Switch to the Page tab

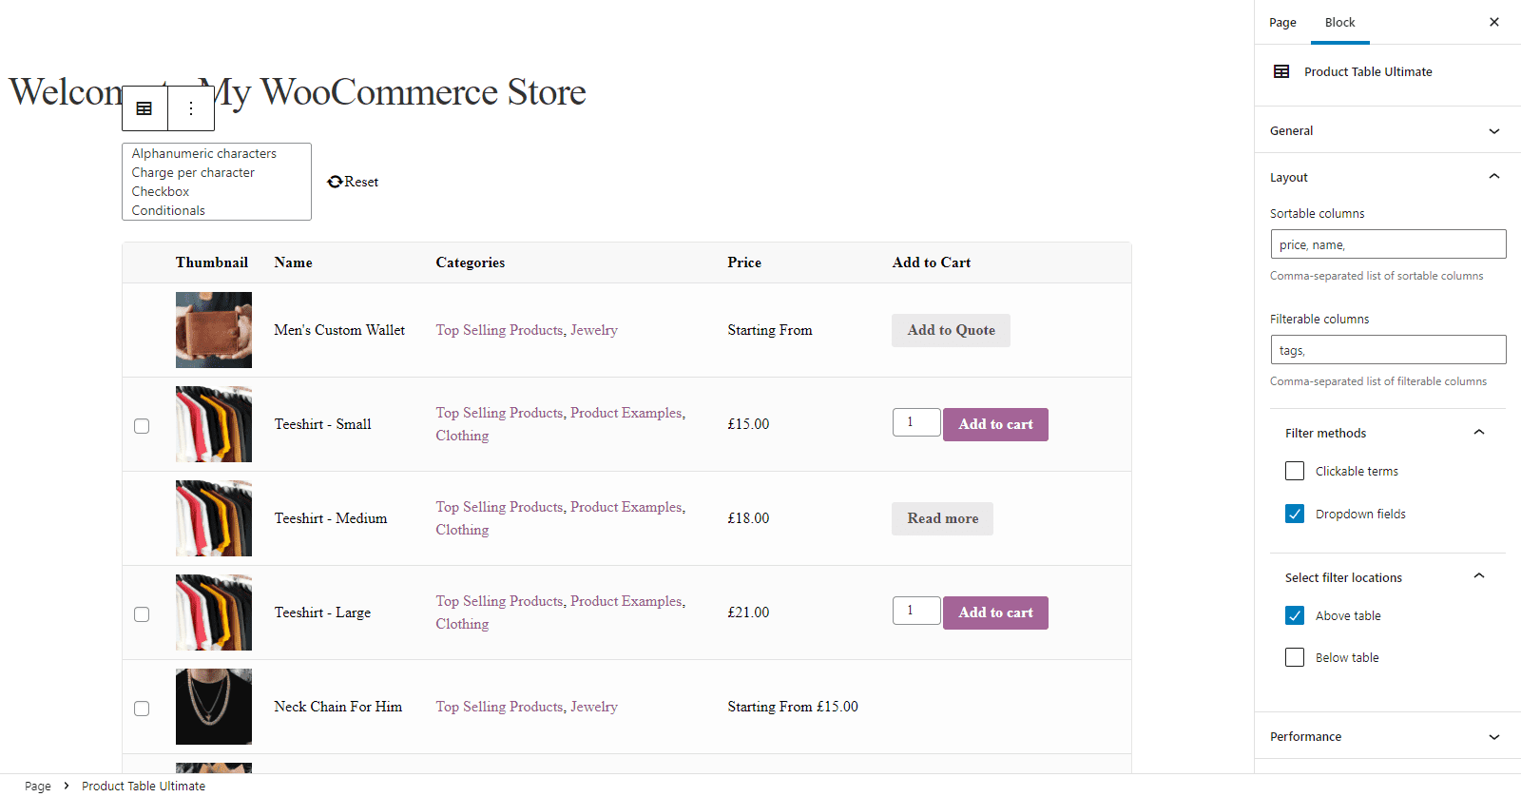(x=1282, y=22)
